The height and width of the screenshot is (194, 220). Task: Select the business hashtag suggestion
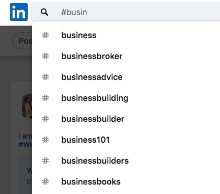coord(126,35)
